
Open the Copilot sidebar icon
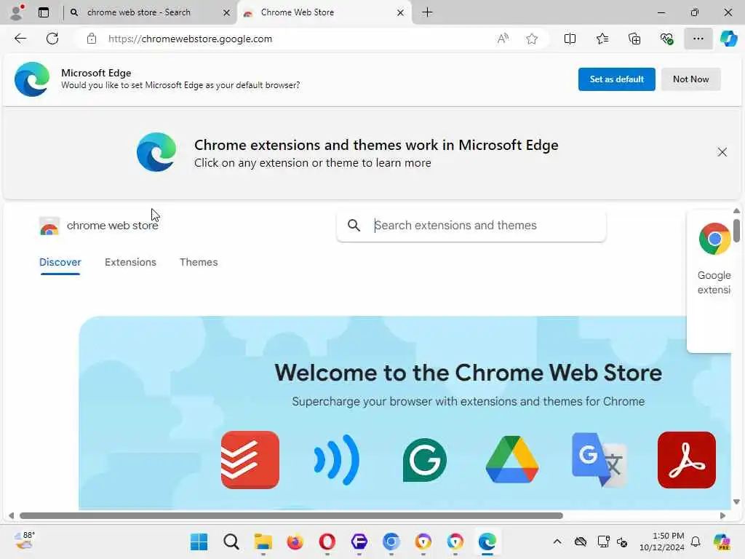729,39
